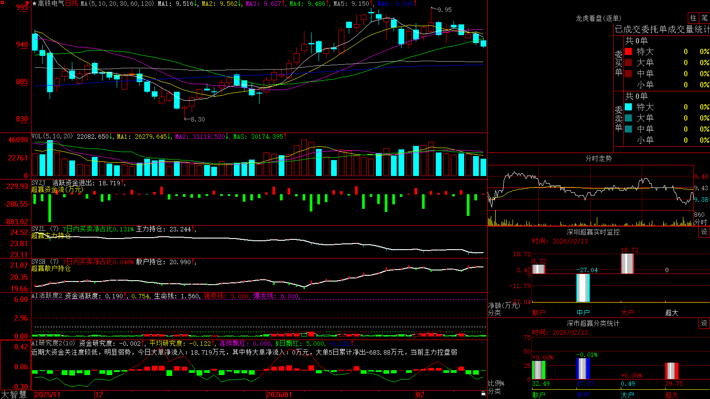The height and width of the screenshot is (399, 710).
Task: Click the grey 大户 bar labeled 18.72
Action: 627,264
